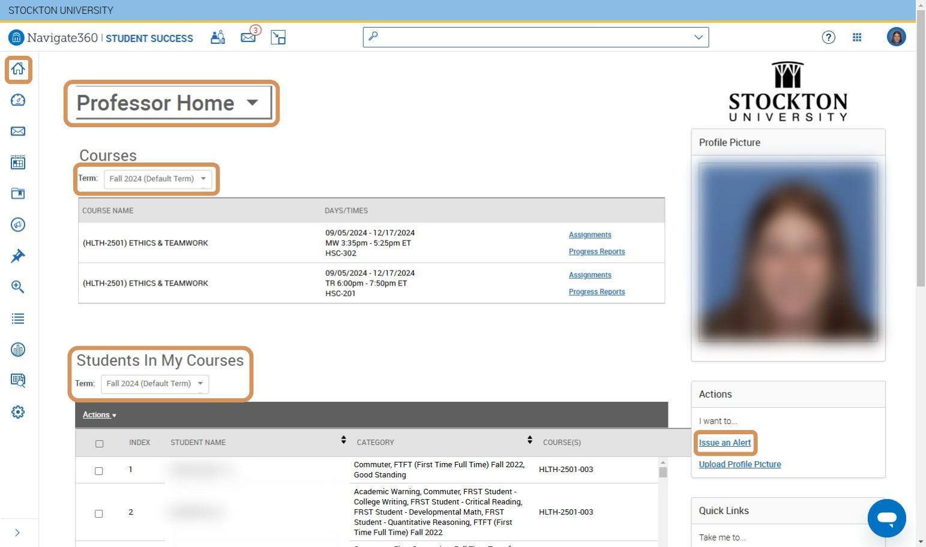Screen dimensions: 926x547
Task: Open the chat bubble widget
Action: [x=886, y=518]
